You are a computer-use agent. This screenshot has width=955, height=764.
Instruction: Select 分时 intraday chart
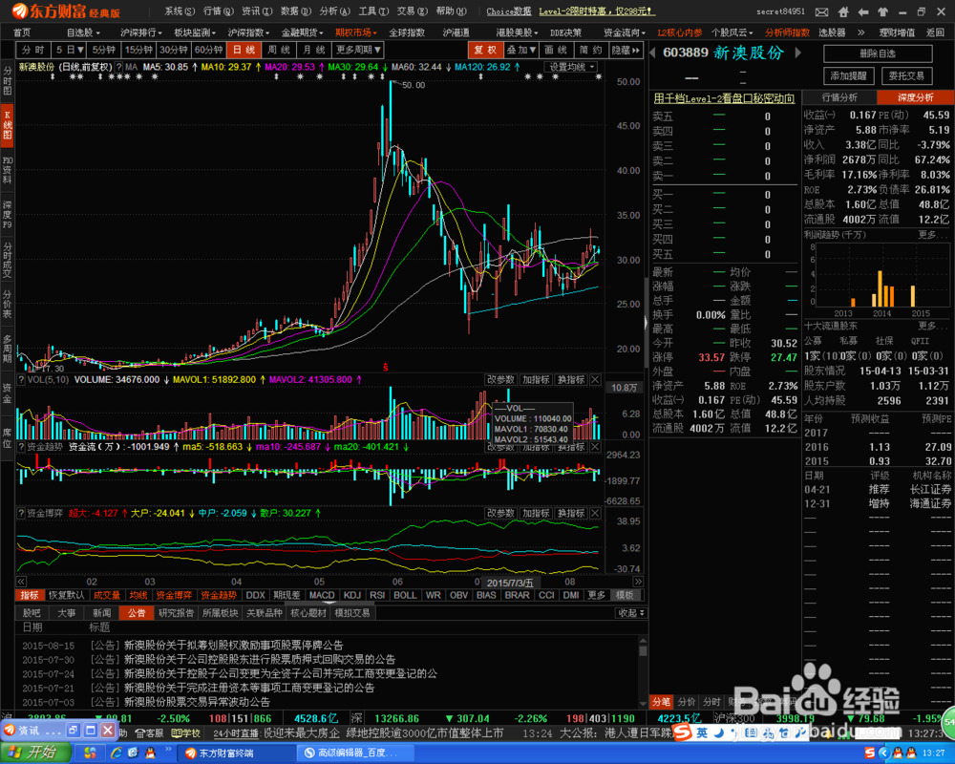pos(32,50)
